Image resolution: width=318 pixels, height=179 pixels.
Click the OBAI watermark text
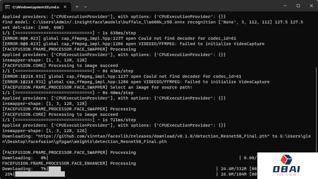coord(286,169)
